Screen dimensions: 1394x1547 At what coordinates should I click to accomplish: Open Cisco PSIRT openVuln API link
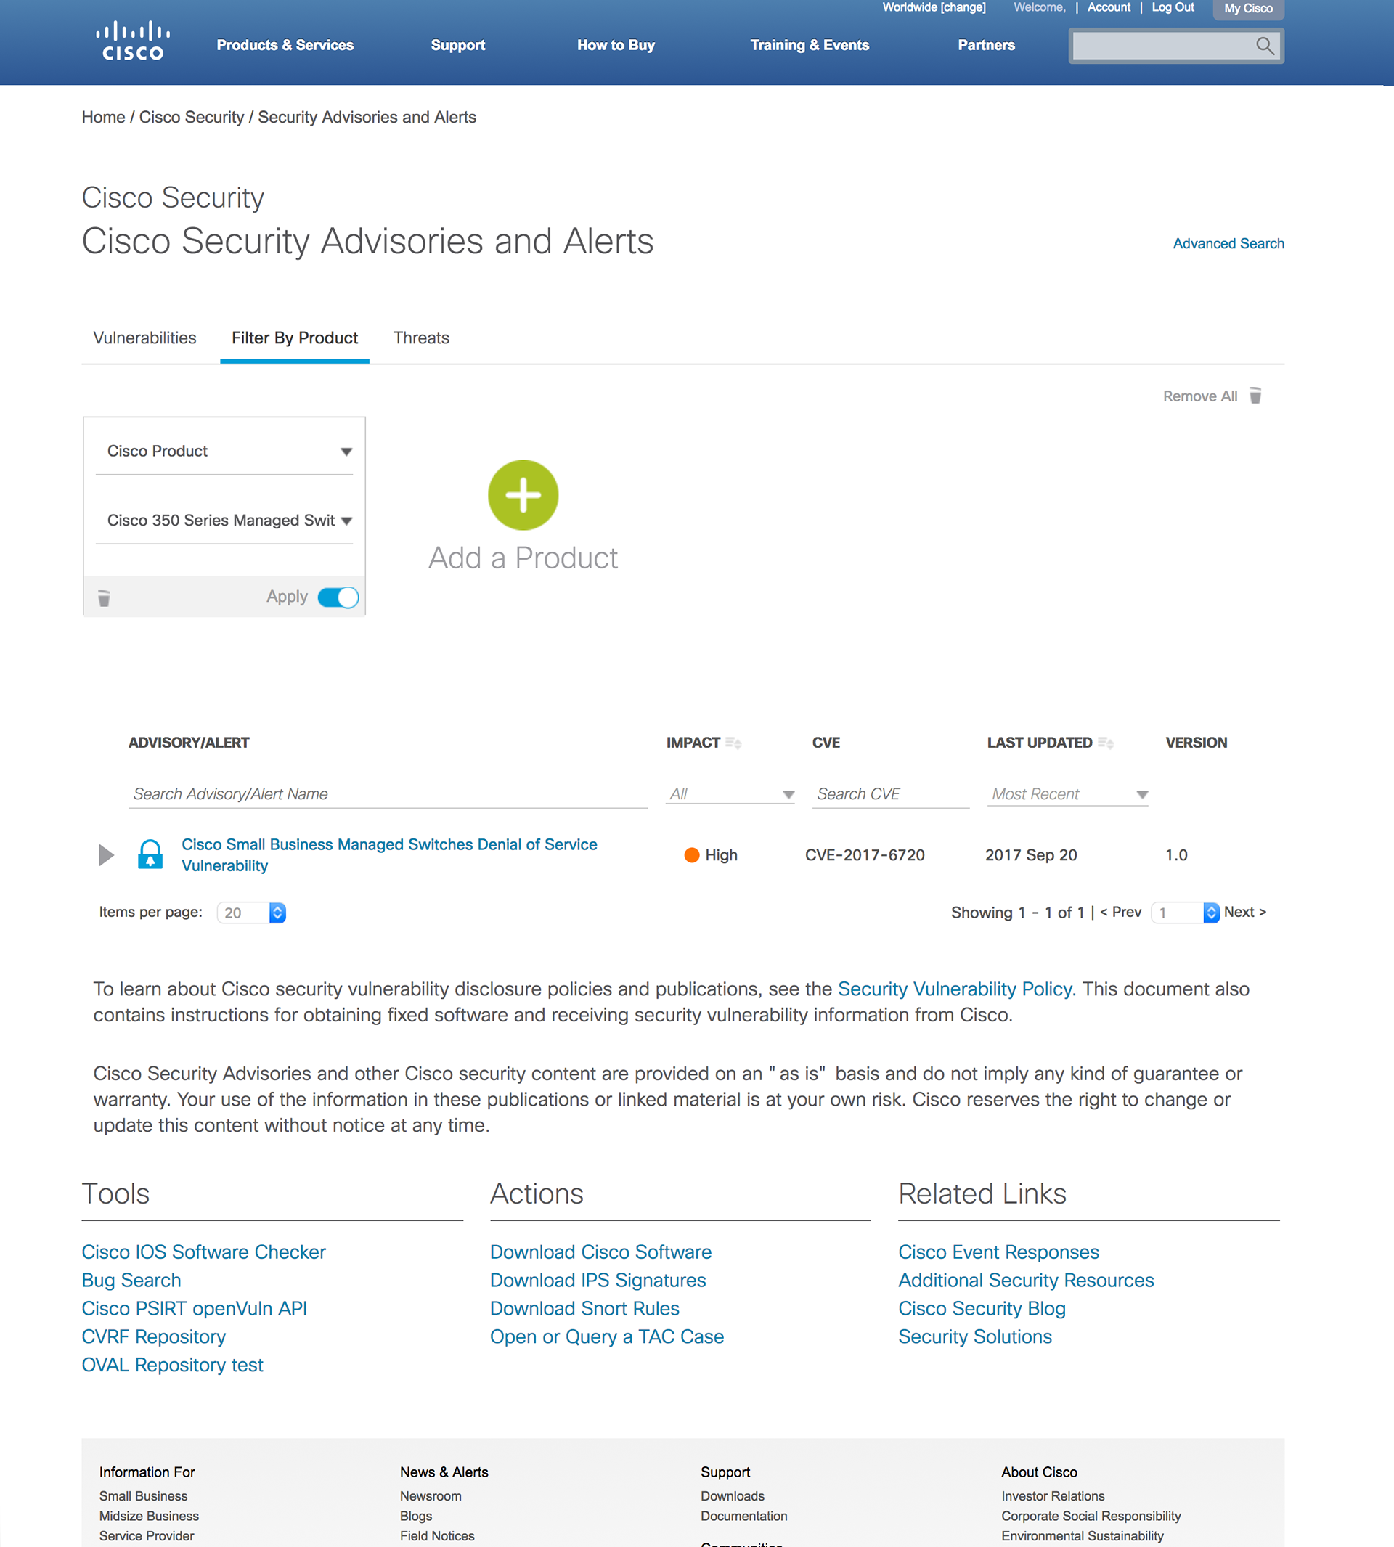click(x=195, y=1309)
